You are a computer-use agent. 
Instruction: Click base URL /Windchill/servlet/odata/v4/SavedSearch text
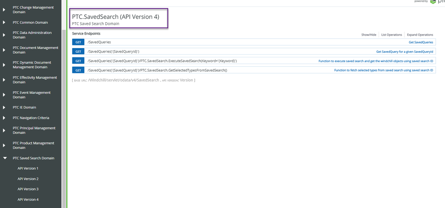point(124,80)
